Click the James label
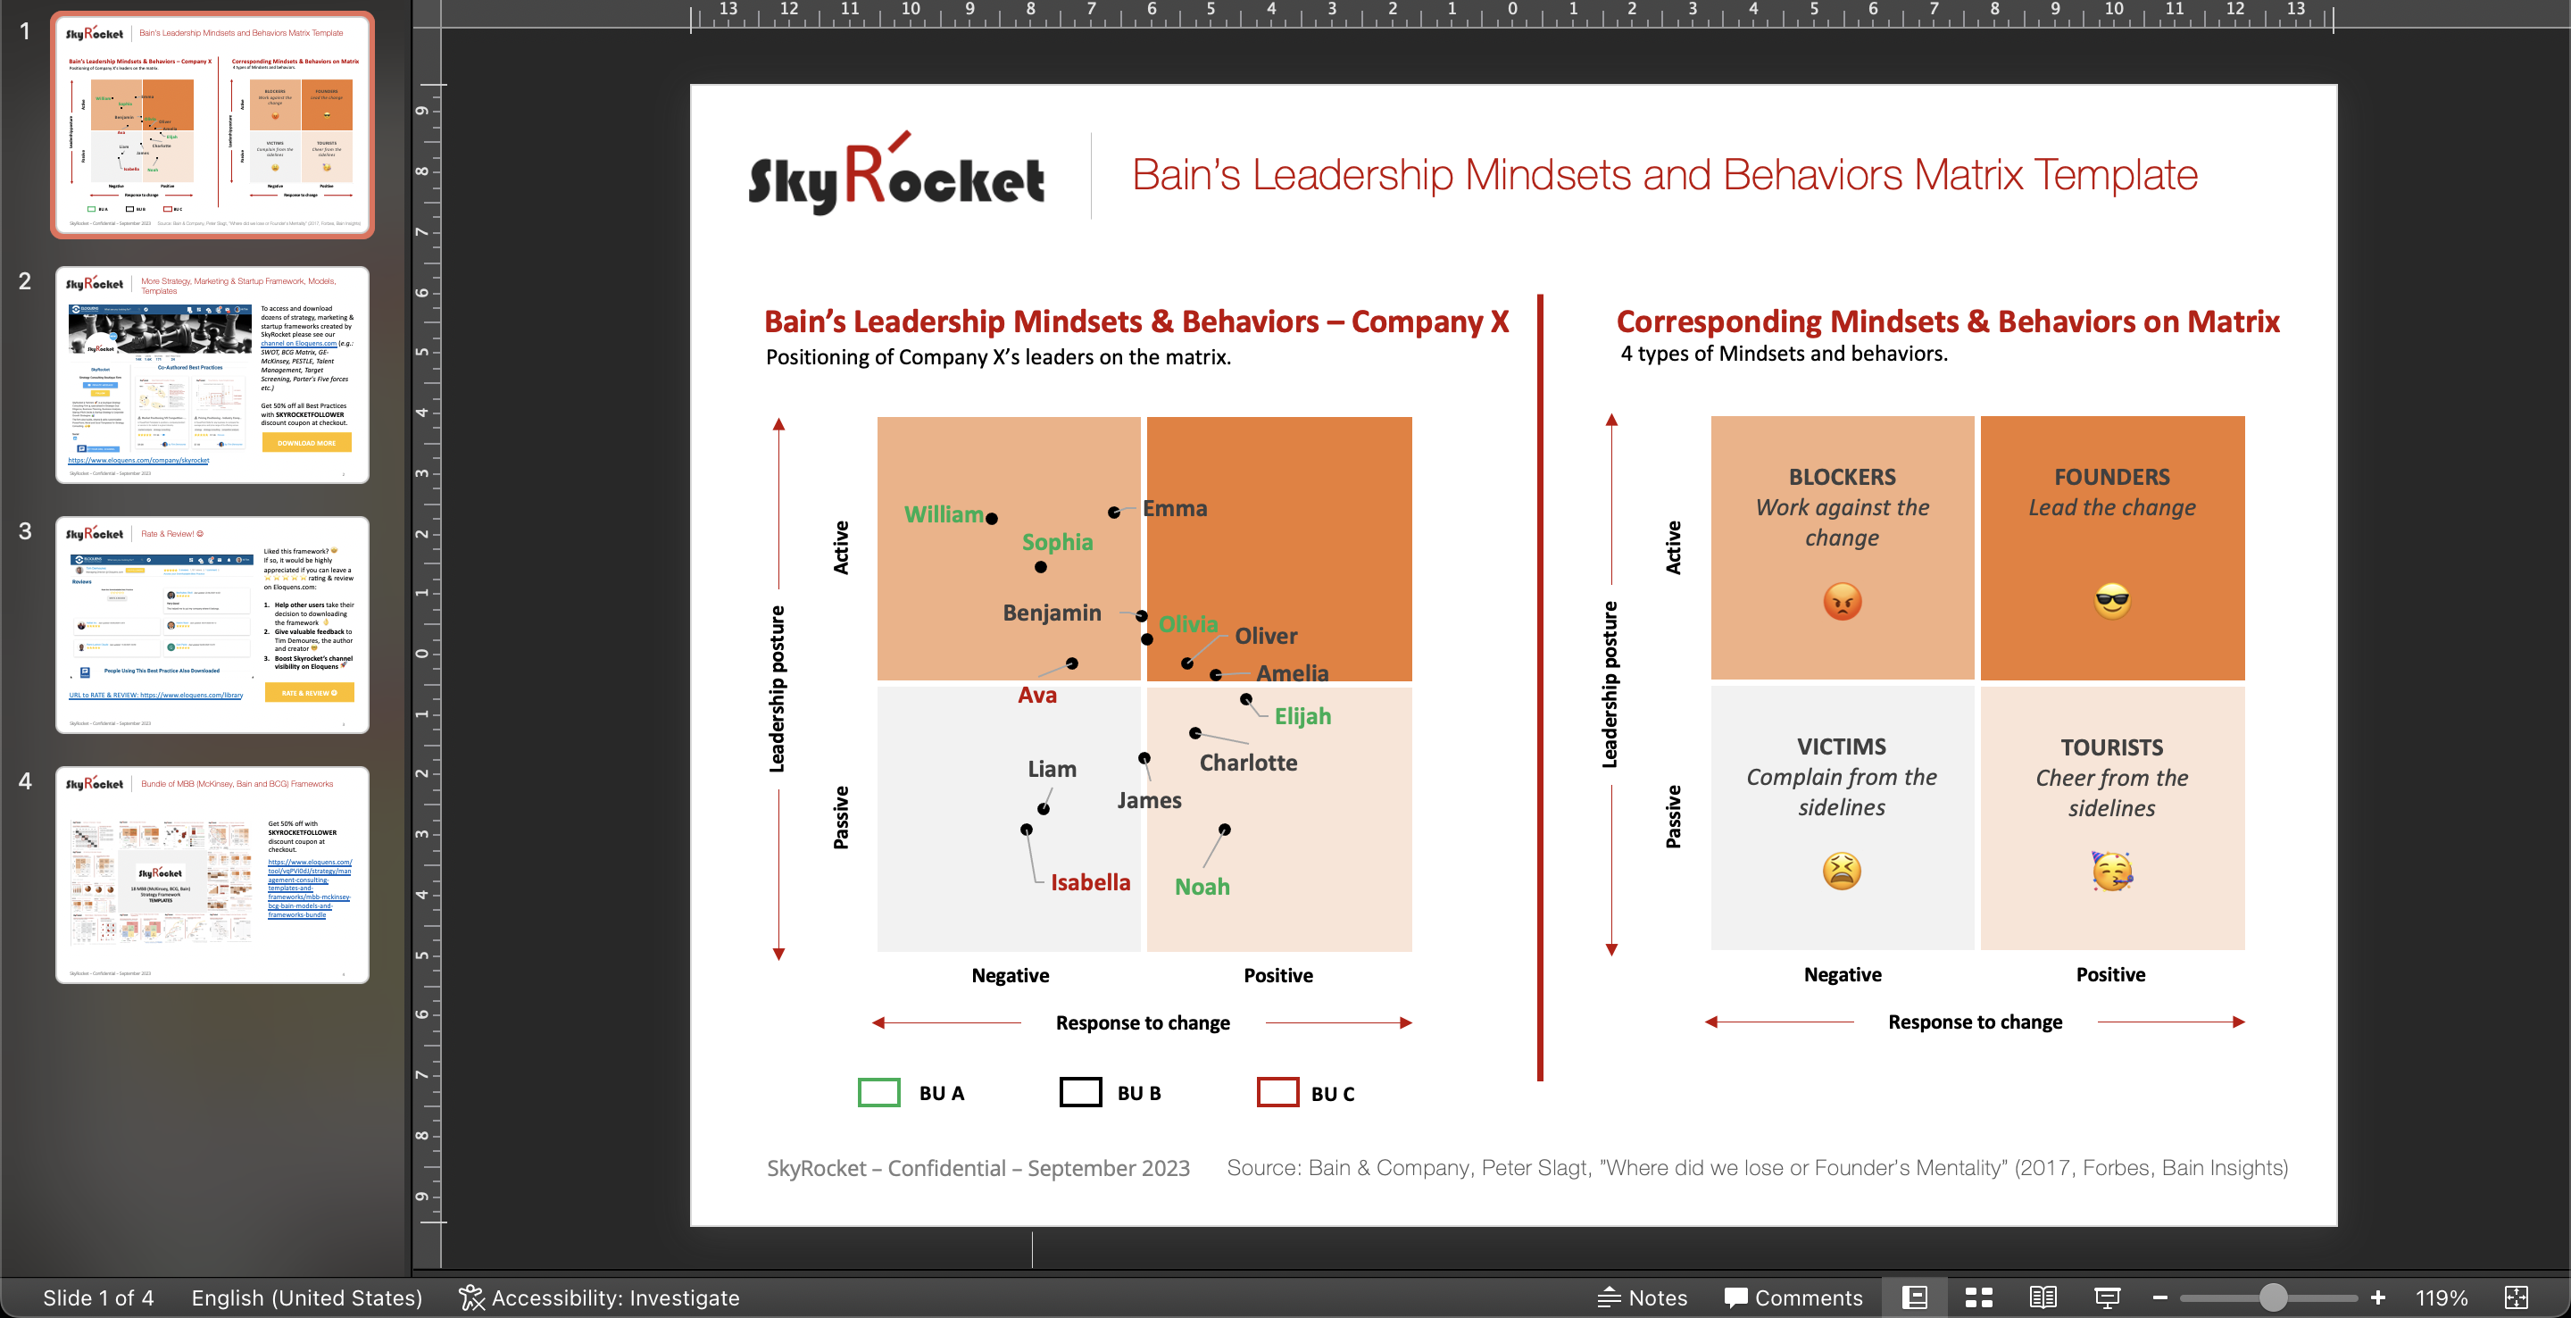Screen dimensions: 2571x1318 pos(1149,801)
